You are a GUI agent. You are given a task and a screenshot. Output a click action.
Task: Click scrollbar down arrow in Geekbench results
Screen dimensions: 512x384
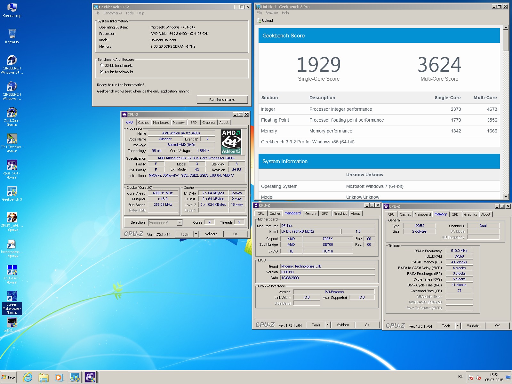coord(506,197)
